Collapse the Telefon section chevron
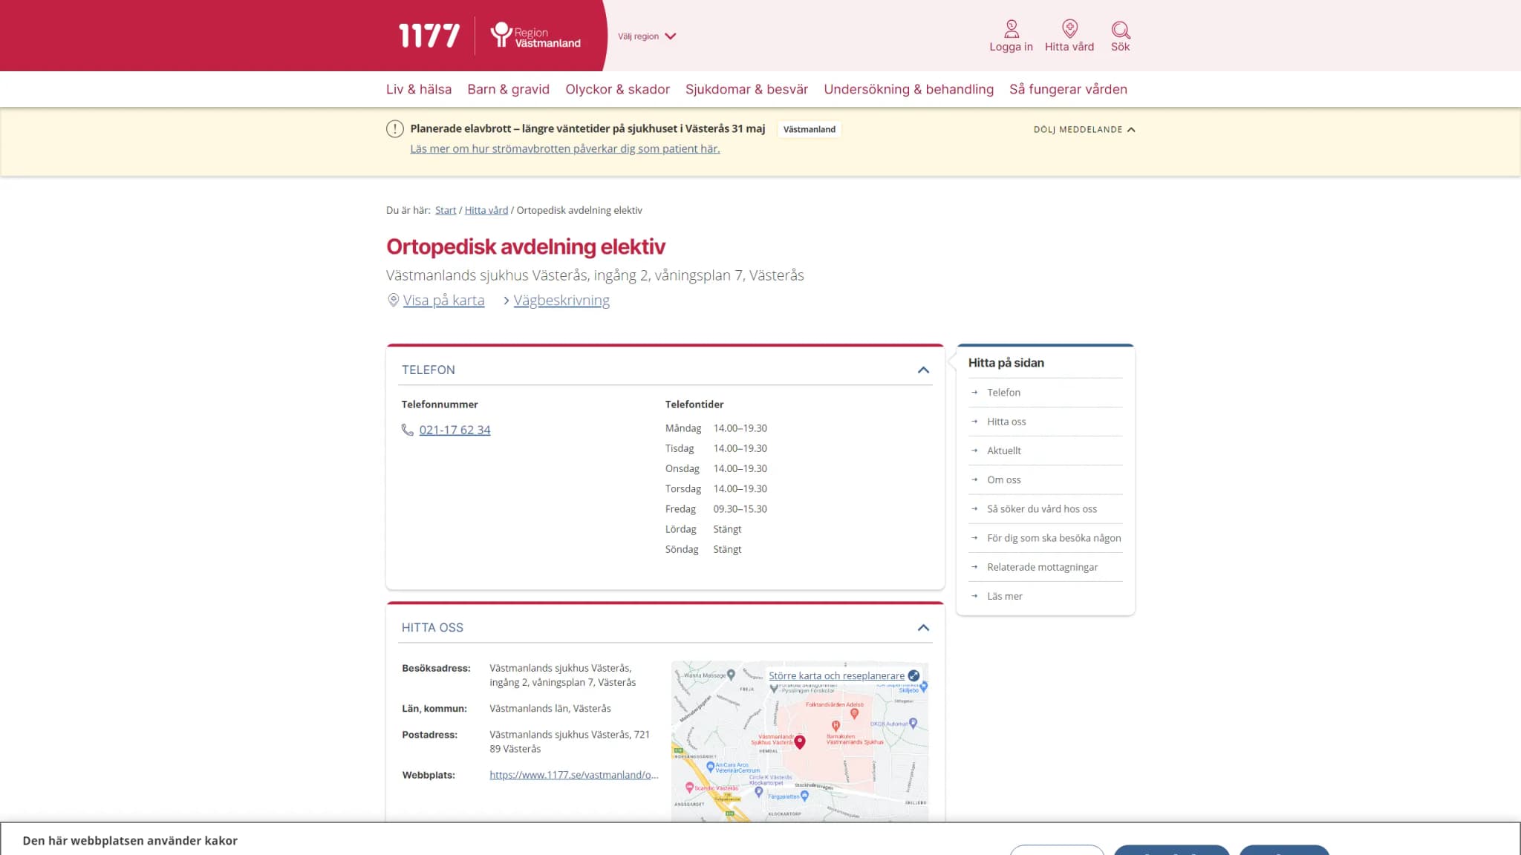Viewport: 1521px width, 855px height. point(923,370)
